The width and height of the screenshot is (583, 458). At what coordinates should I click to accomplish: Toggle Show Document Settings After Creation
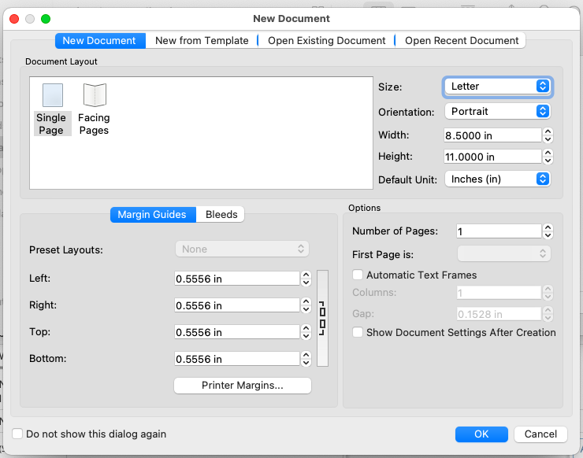(358, 333)
